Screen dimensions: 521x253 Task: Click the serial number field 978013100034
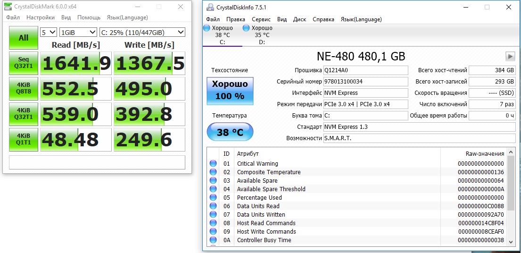[x=365, y=82]
